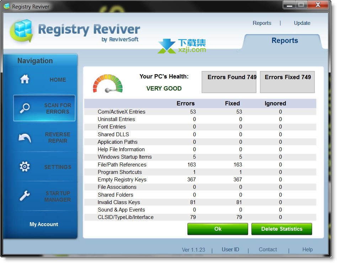
Task: Switch to the large Reports tab
Action: click(x=284, y=41)
